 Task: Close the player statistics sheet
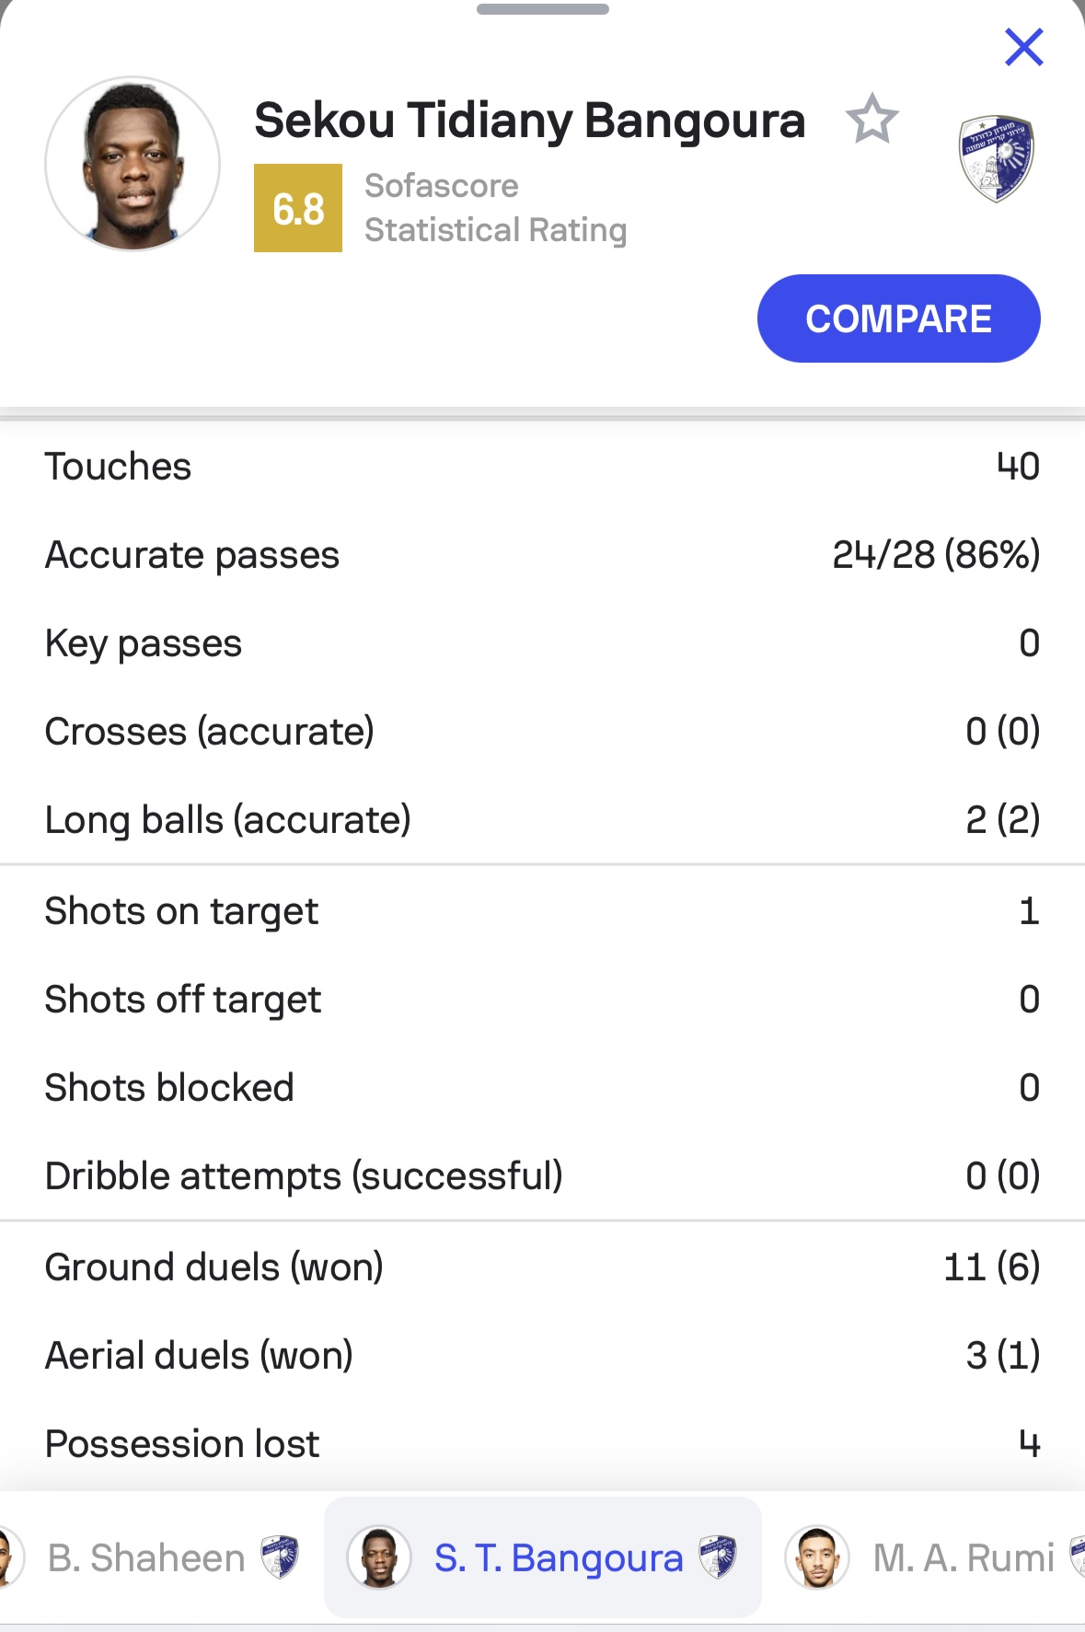coord(1023,47)
